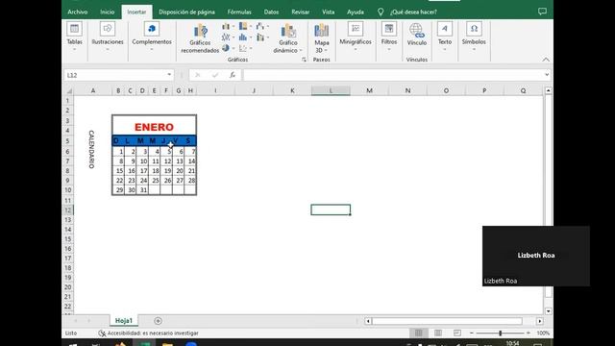
Task: Click the zoom in plus button
Action: pyautogui.click(x=529, y=334)
